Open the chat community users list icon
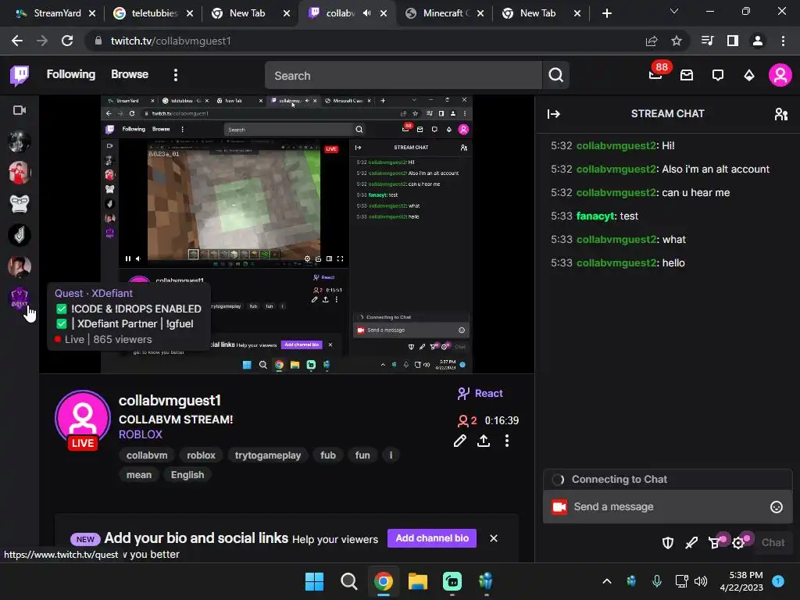 (x=780, y=114)
